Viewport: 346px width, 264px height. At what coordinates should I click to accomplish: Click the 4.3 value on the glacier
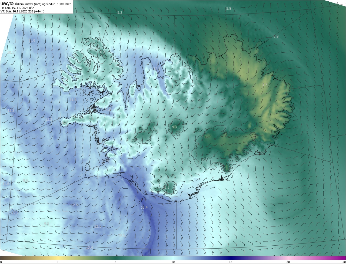[x=174, y=127]
